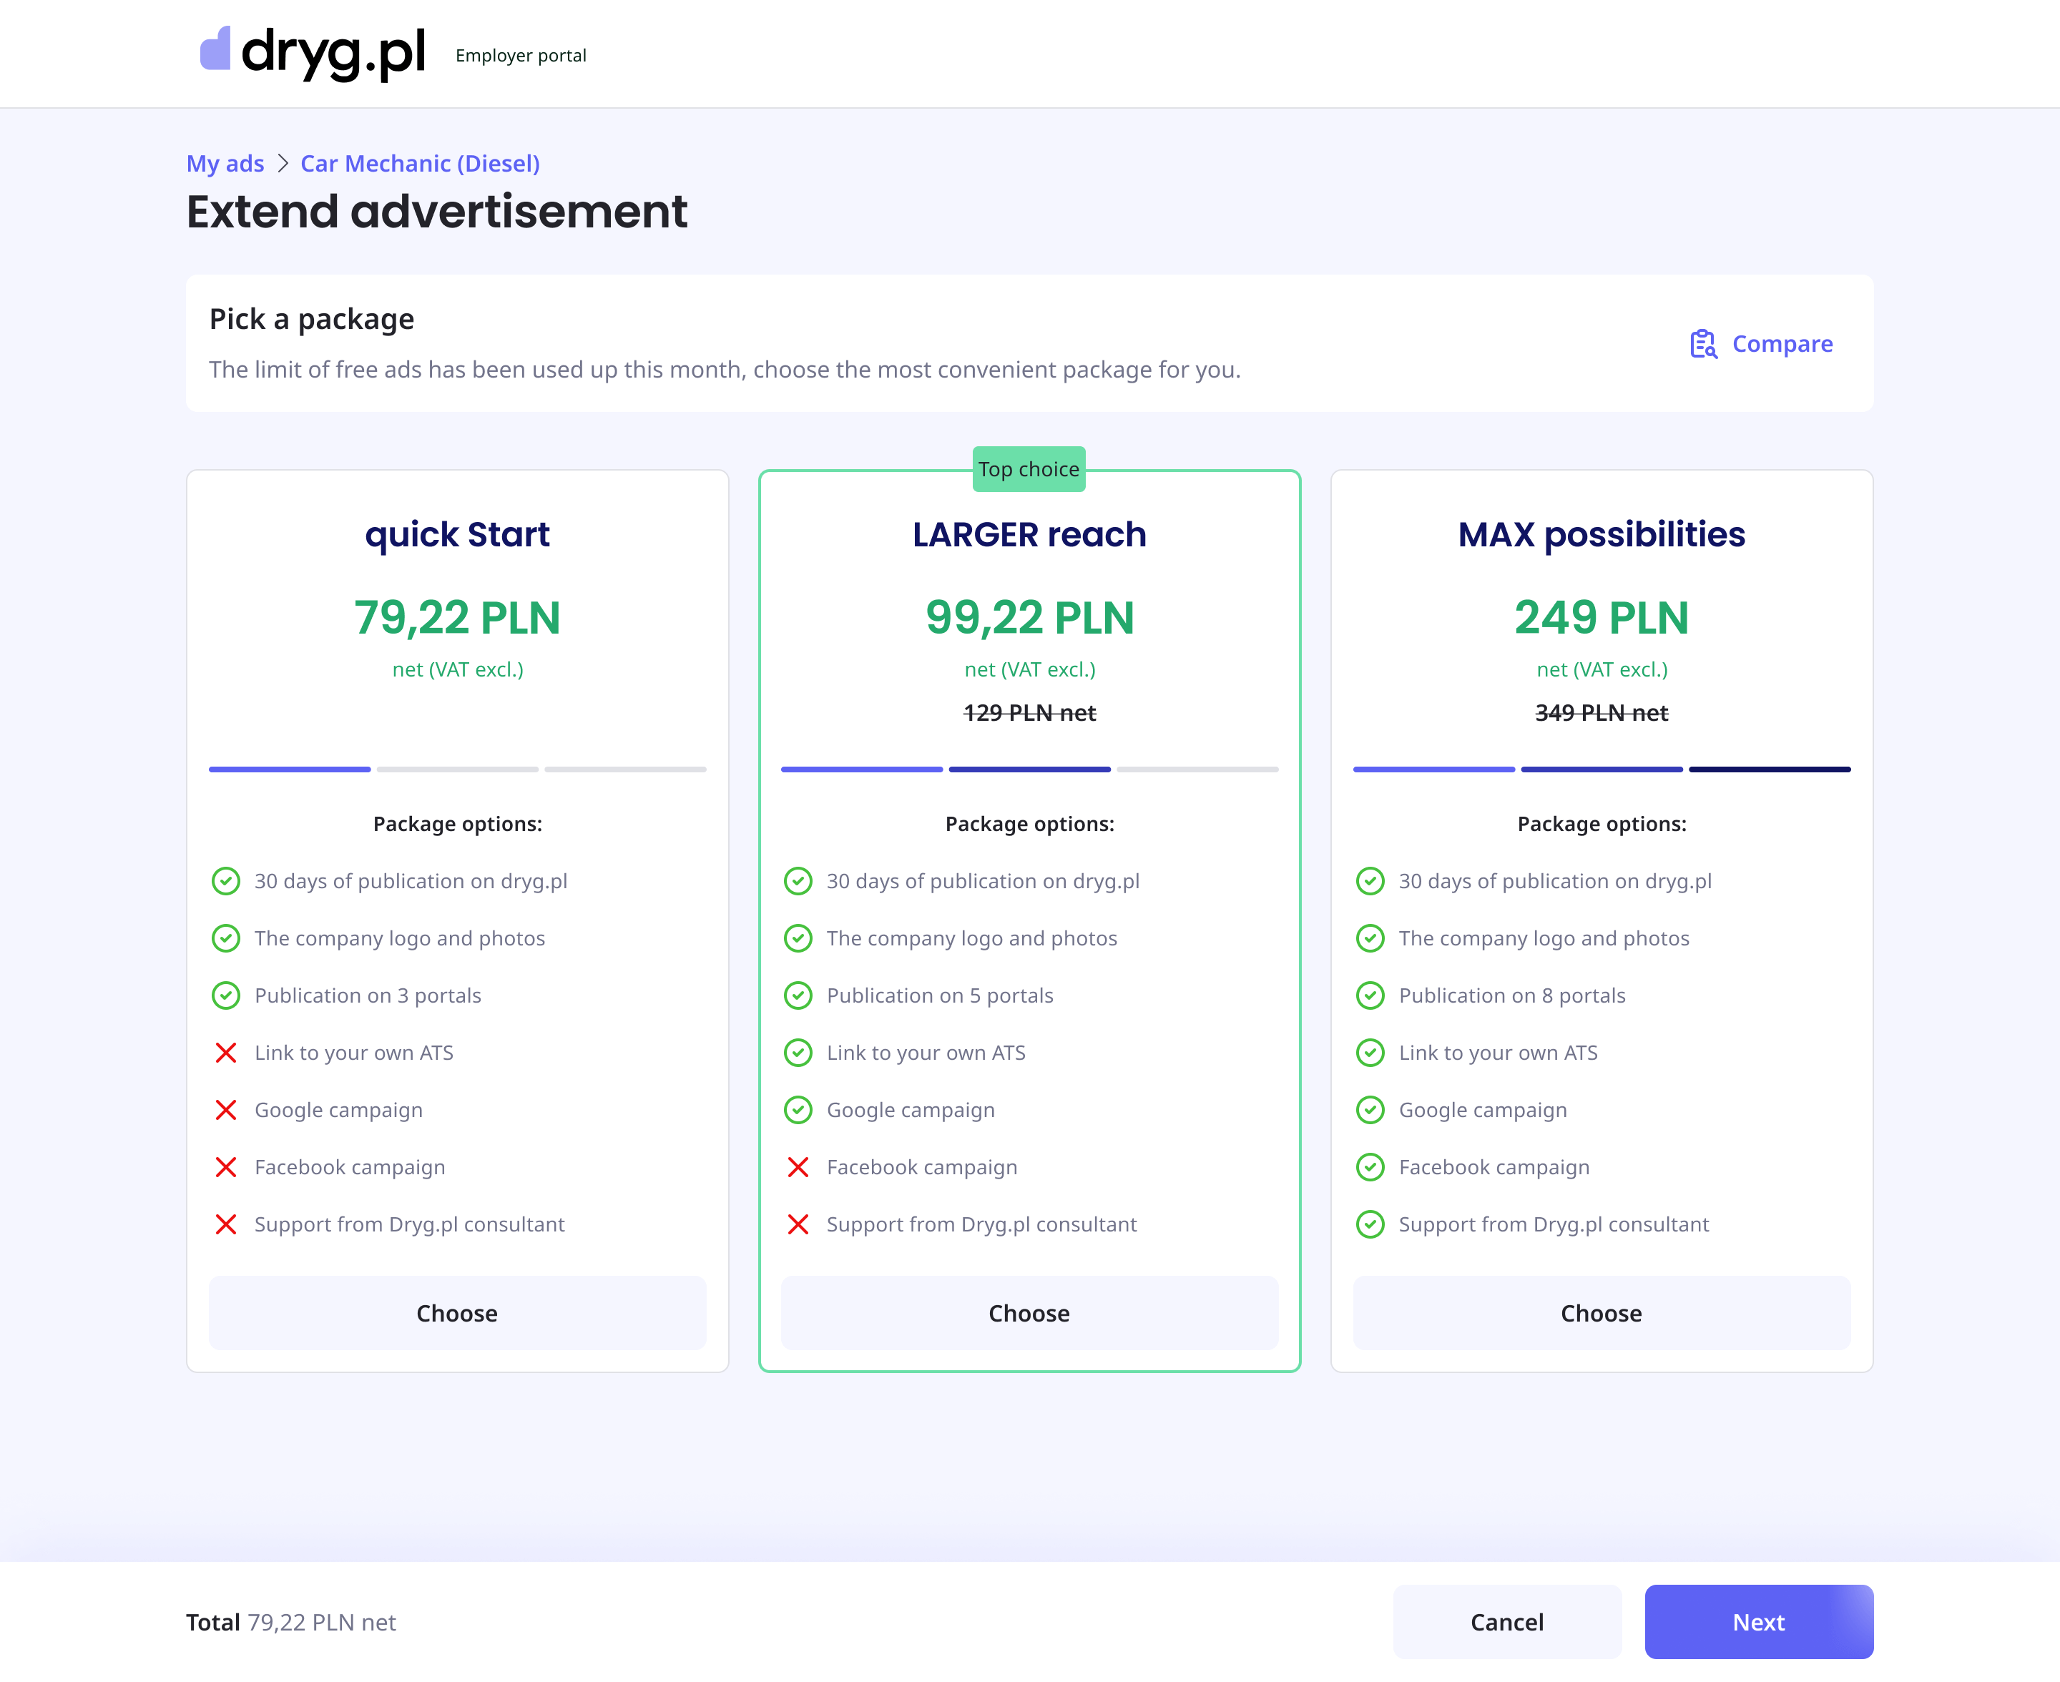Click check icon for quick Start company logo
2060x1682 pixels.
tap(226, 938)
